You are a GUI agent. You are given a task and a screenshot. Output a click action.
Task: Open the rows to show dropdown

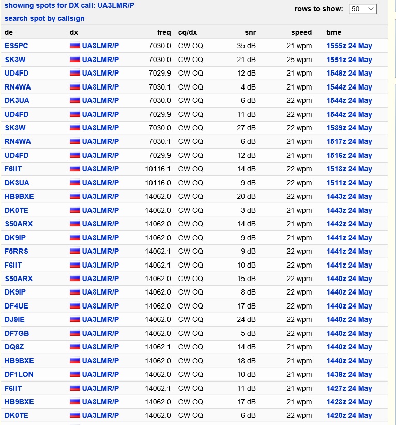pyautogui.click(x=362, y=9)
